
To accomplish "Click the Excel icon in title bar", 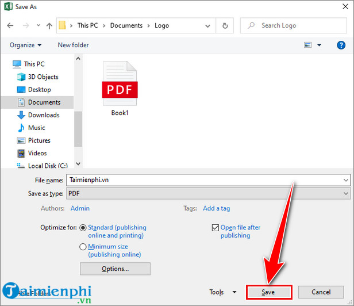I will point(9,6).
